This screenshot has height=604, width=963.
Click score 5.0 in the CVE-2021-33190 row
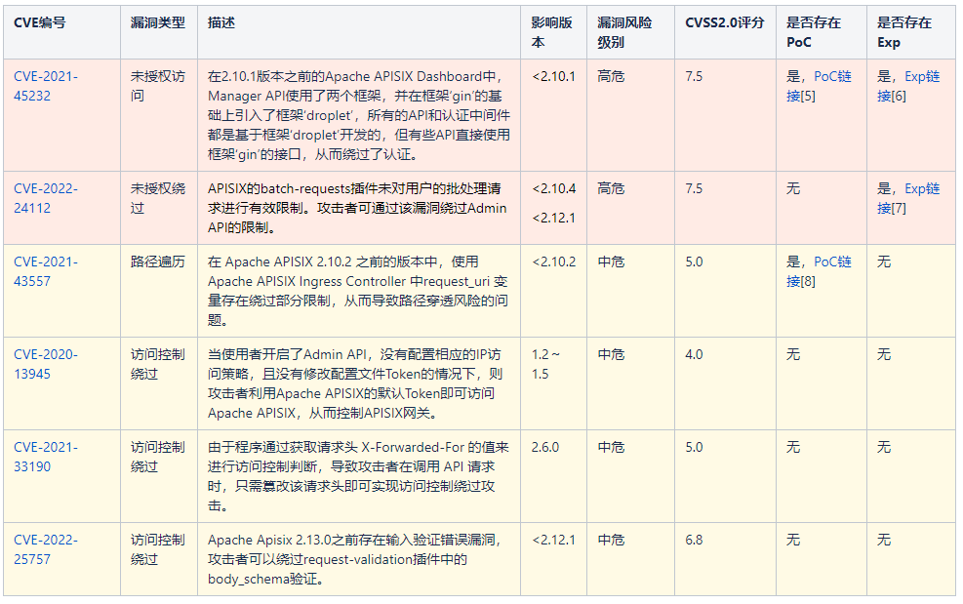(x=694, y=448)
